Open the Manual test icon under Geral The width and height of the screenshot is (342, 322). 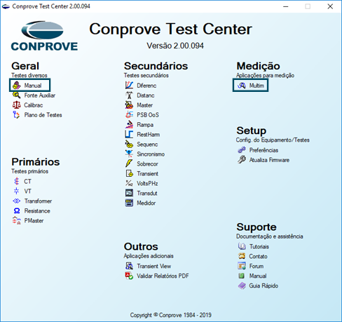pos(16,86)
